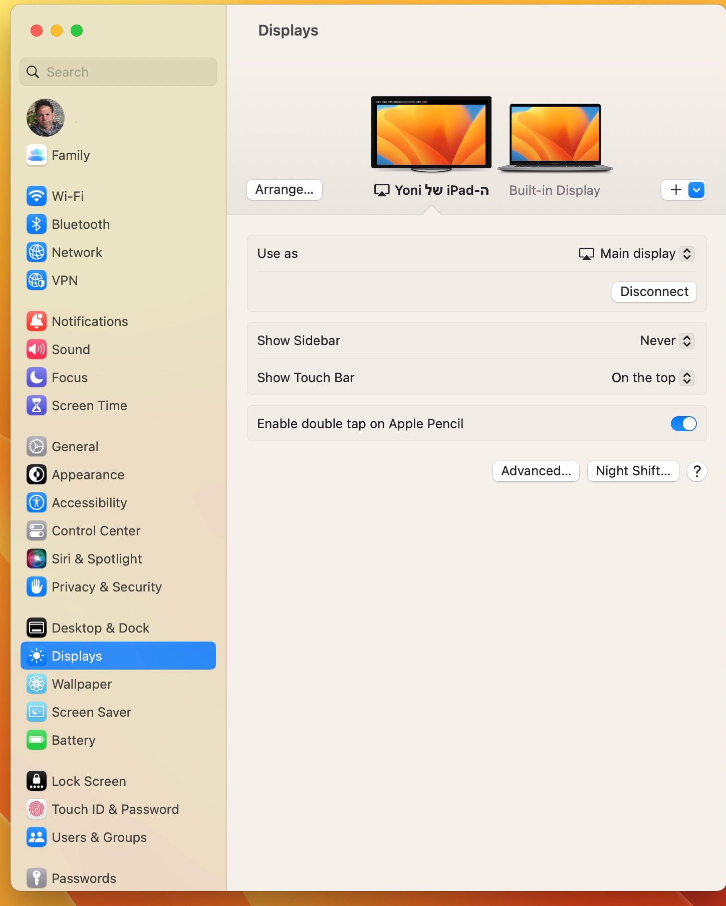Click the Focus moon icon
726x906 pixels.
tap(37, 378)
